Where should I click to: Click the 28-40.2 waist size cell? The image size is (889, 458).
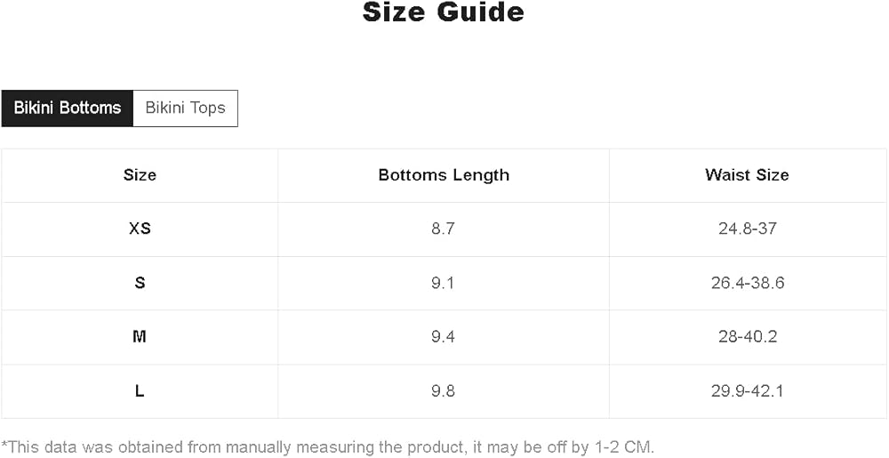pyautogui.click(x=748, y=337)
